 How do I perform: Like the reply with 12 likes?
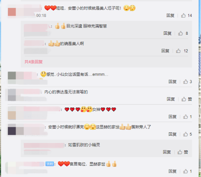click(x=178, y=51)
